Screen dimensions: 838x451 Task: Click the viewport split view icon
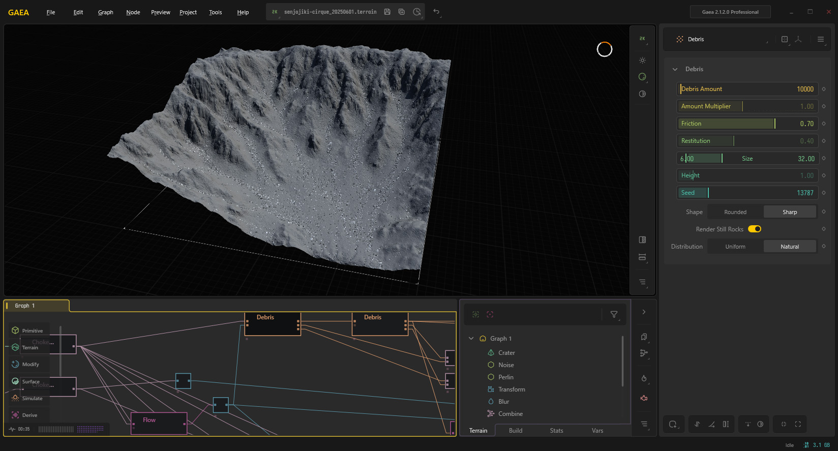tap(643, 239)
